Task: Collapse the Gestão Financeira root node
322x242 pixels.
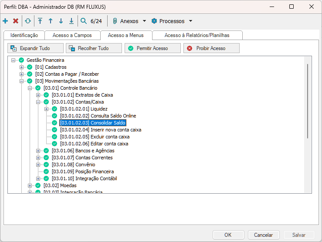Action: [14, 60]
